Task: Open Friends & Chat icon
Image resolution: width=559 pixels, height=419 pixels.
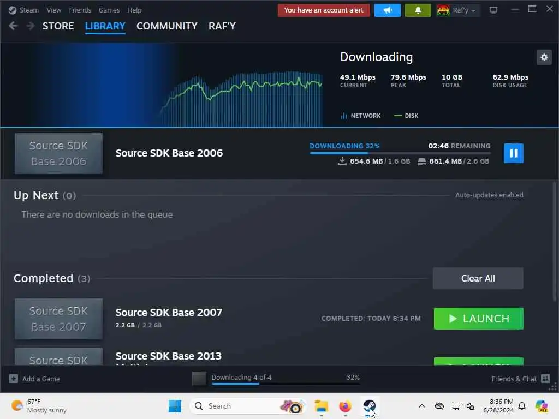Action: tap(545, 379)
